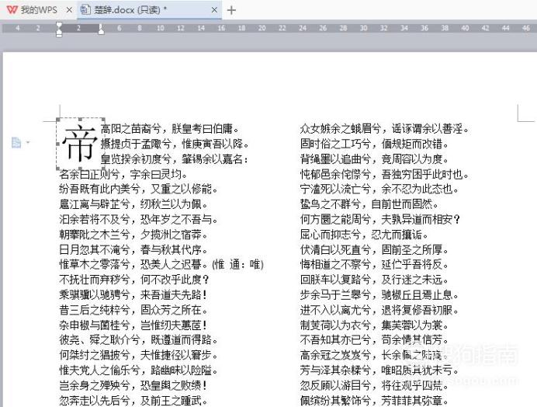
Task: Click the line 芳与泽其杂糅兮，唯昭质其犹未亏
Action: click(379, 370)
